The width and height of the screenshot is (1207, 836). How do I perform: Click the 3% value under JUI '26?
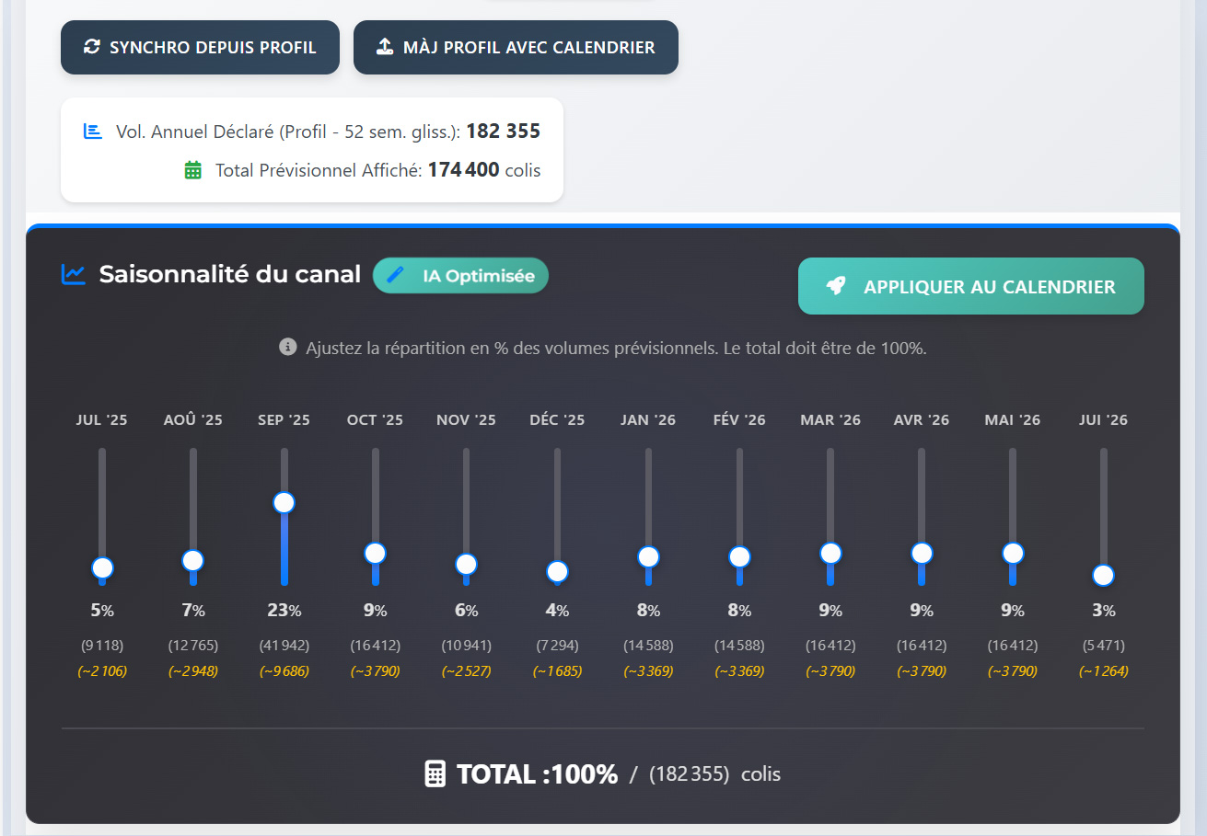1103,610
